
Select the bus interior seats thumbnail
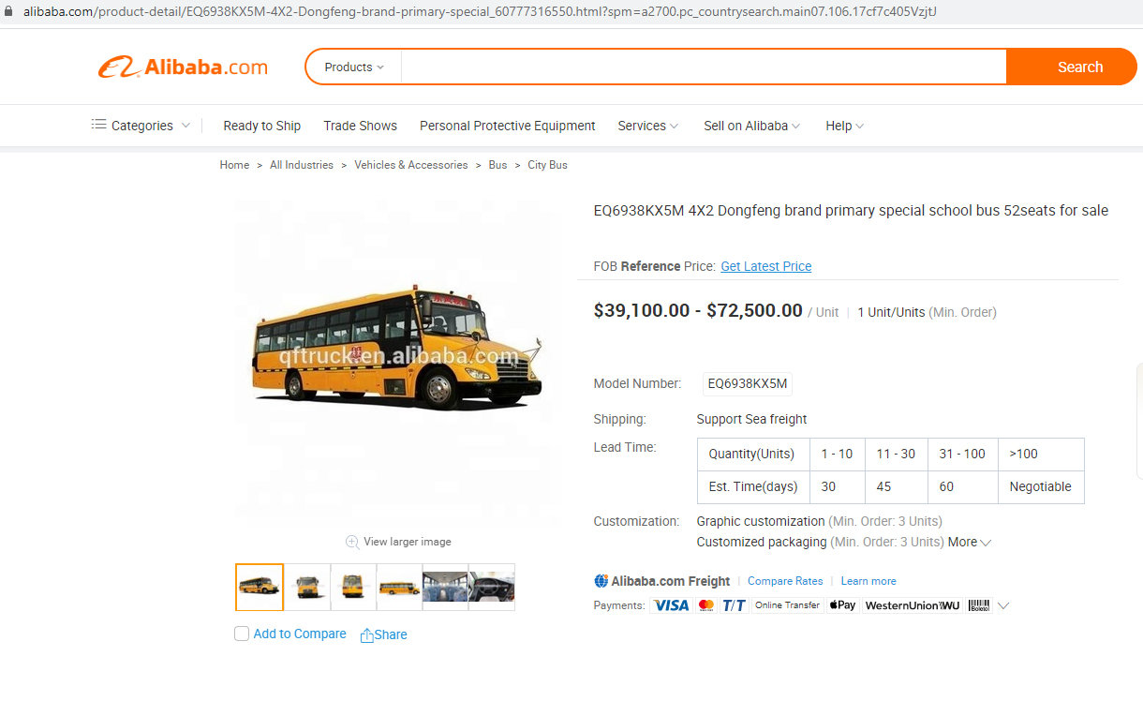(x=445, y=587)
